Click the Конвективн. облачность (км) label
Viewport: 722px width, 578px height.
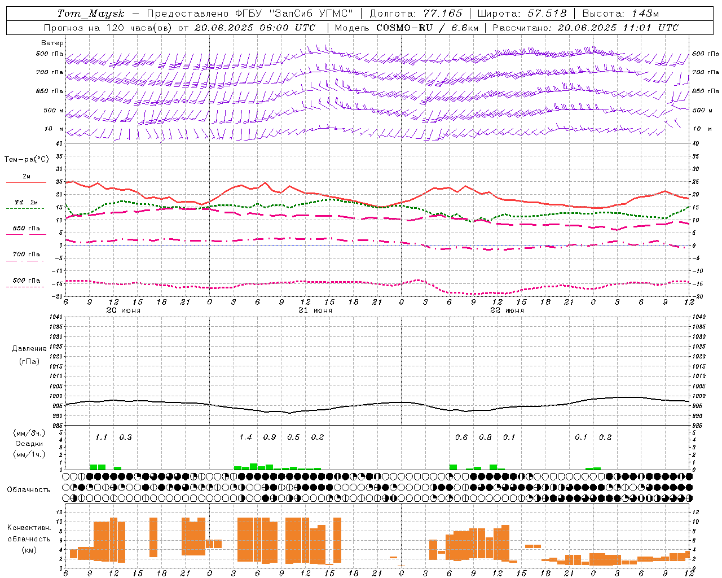coord(29,538)
